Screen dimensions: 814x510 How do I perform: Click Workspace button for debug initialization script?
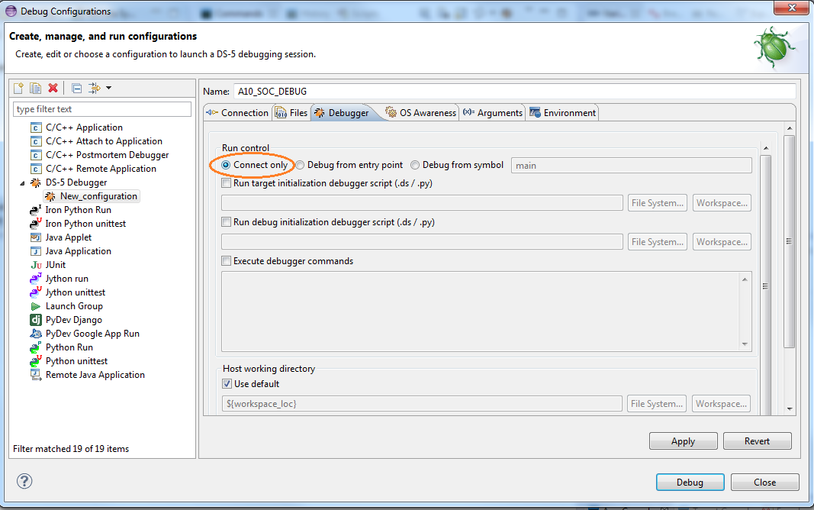coord(722,242)
